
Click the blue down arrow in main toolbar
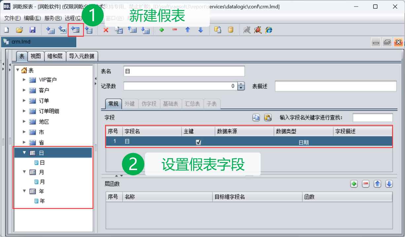point(201,30)
